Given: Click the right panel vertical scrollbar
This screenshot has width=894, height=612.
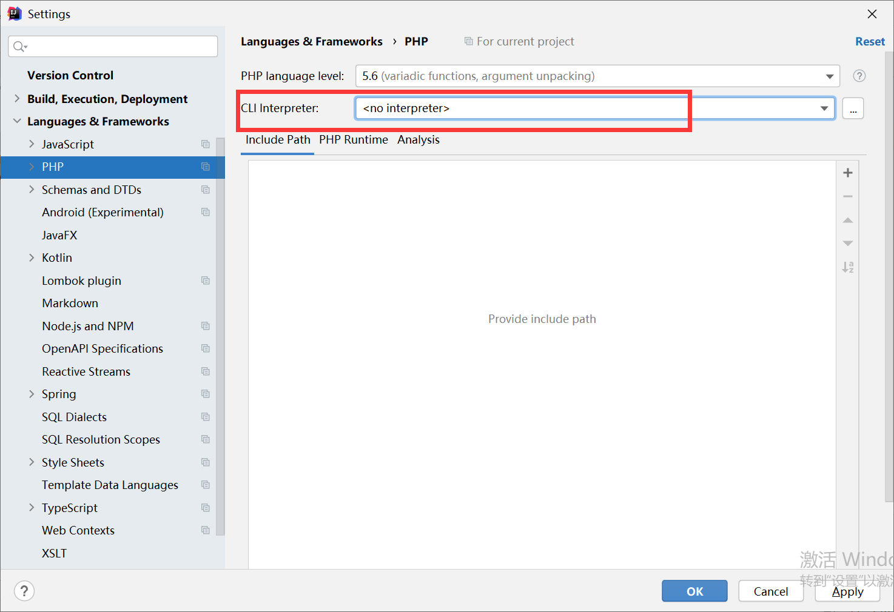Looking at the screenshot, I should tap(889, 277).
